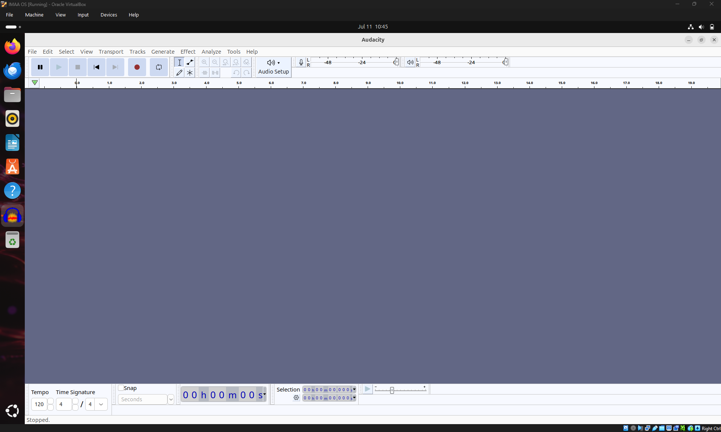The width and height of the screenshot is (721, 432).
Task: Open the Audio Setup dropdown
Action: pyautogui.click(x=274, y=67)
